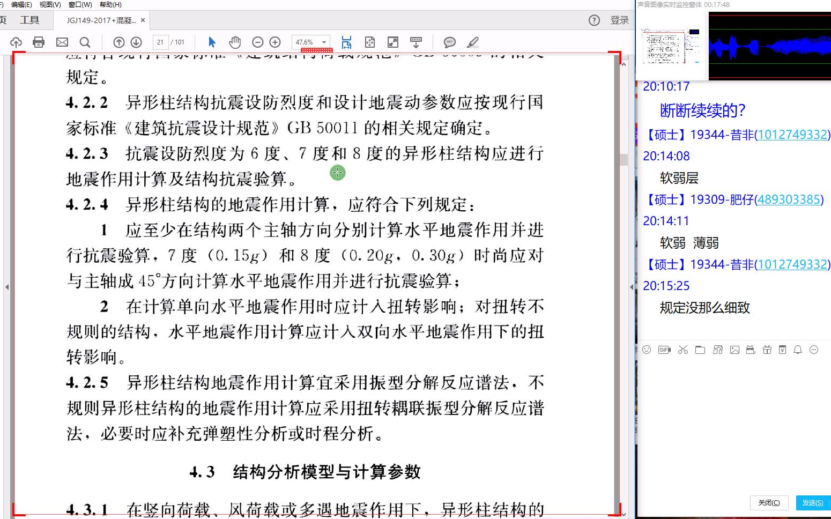The image size is (831, 519).
Task: Click the scrollbar down arrow in PDF
Action: click(x=624, y=514)
